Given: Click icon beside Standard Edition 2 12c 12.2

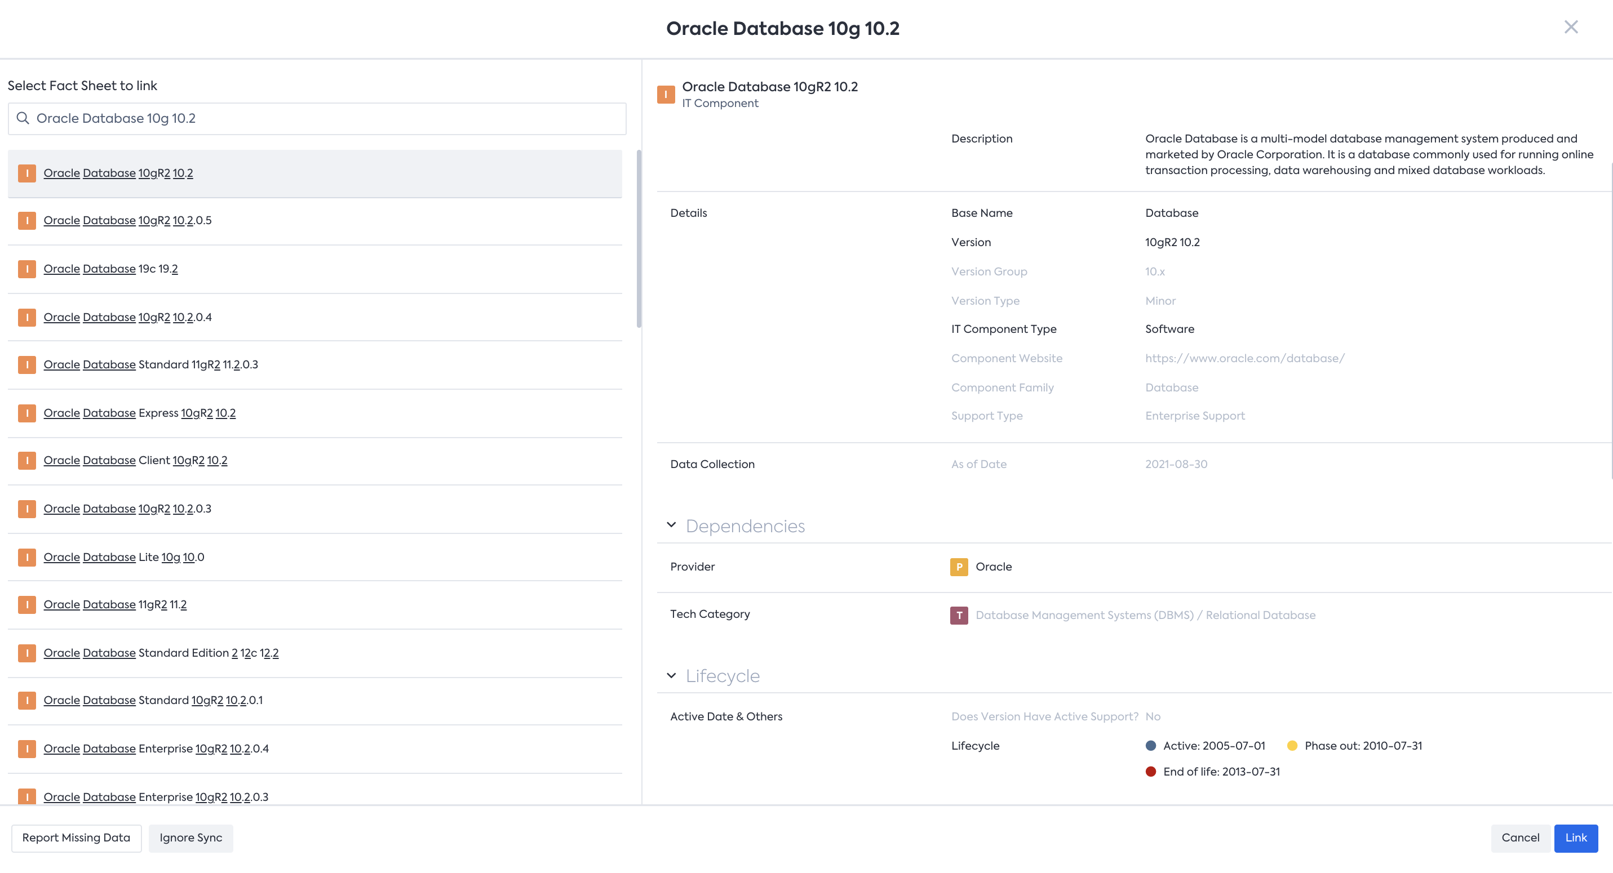Looking at the screenshot, I should tap(27, 653).
